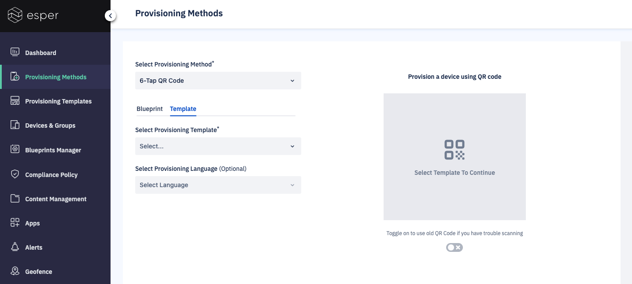Expand the Select Provisioning Template dropdown

(218, 146)
